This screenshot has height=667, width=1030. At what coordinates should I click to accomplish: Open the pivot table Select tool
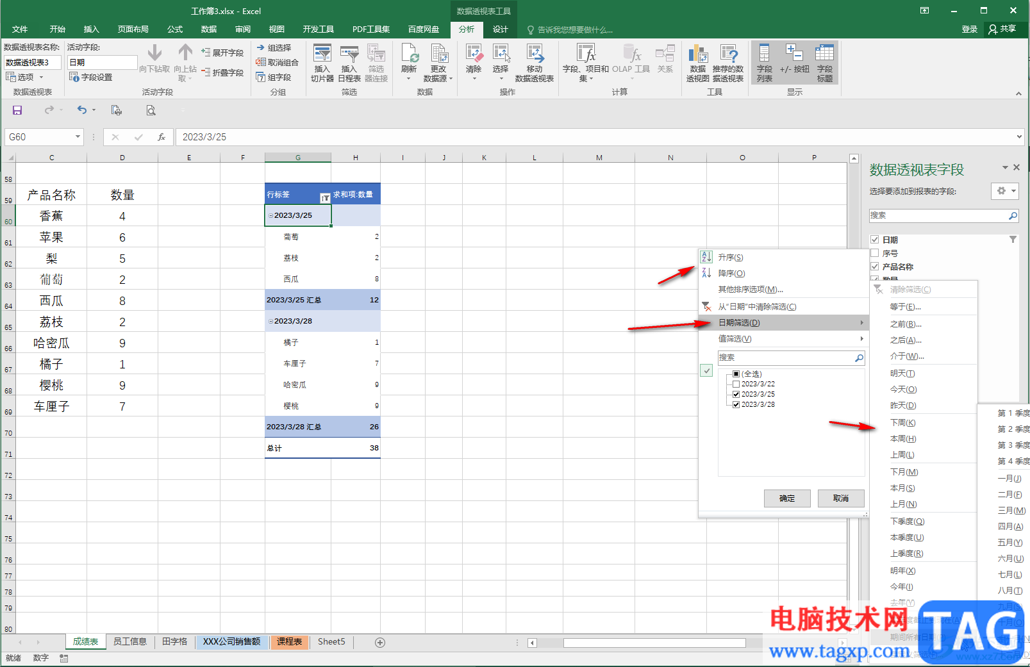501,62
